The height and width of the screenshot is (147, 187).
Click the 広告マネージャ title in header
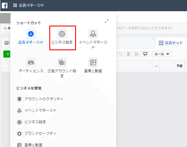click(x=31, y=5)
